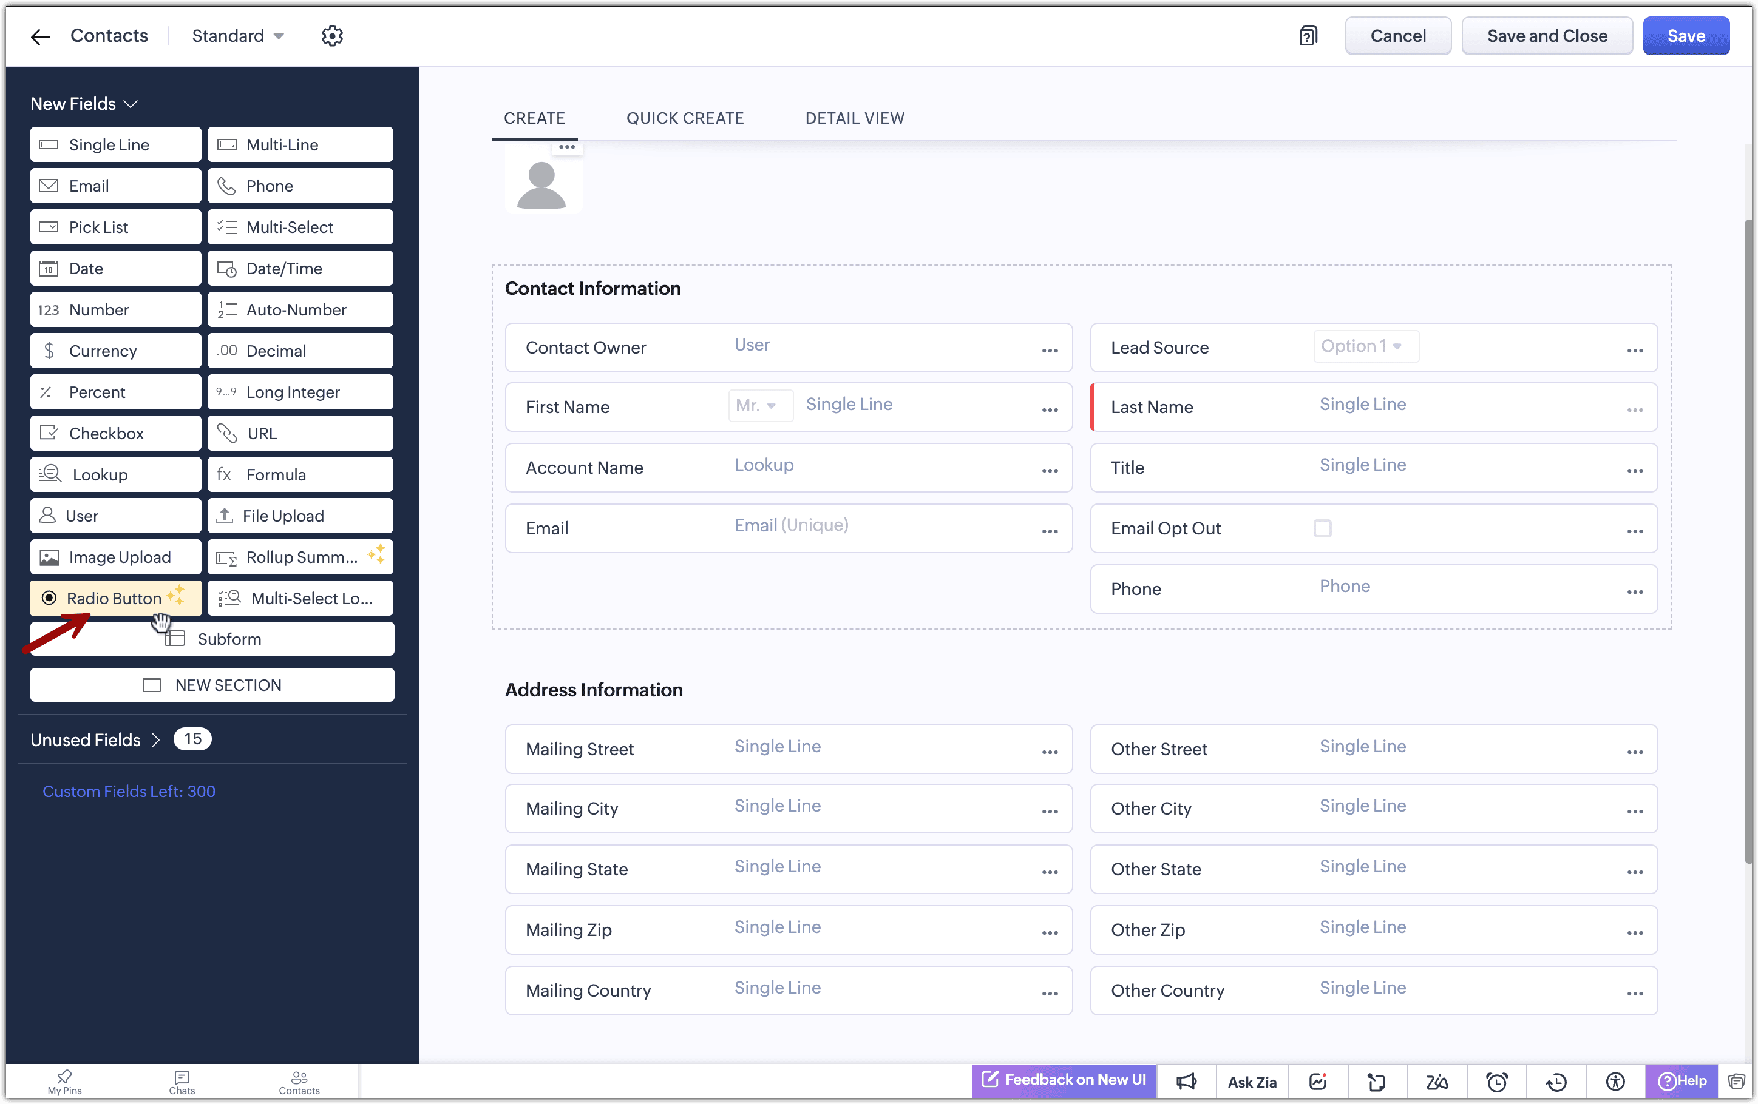Image resolution: width=1758 pixels, height=1104 pixels.
Task: Open the announcements megaphone icon
Action: [1186, 1082]
